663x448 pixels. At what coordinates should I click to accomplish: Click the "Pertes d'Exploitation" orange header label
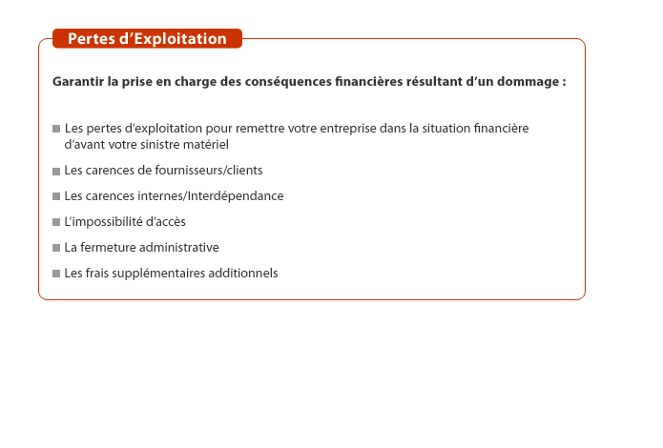click(147, 39)
